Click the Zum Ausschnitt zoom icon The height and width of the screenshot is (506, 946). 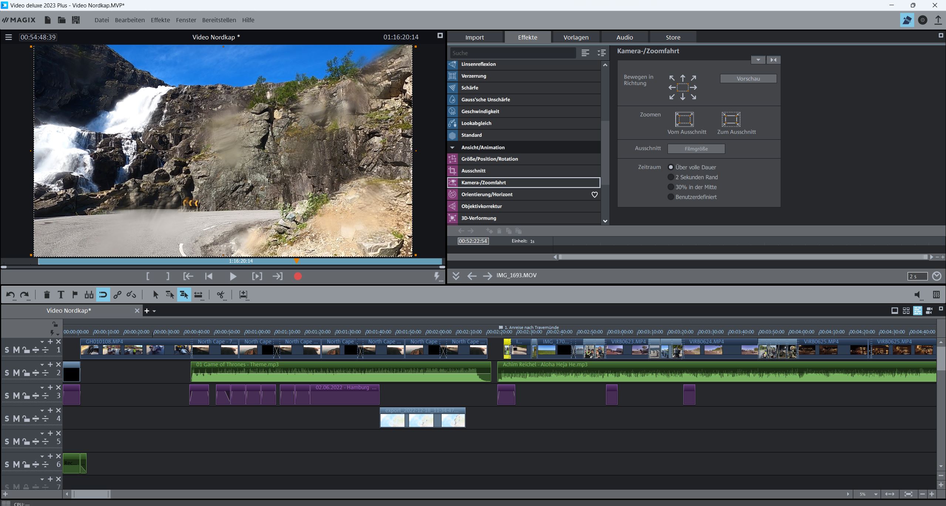point(731,119)
